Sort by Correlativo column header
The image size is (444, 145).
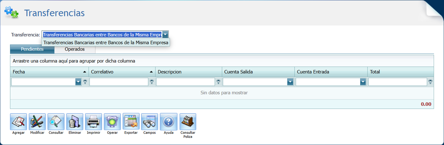click(x=122, y=72)
